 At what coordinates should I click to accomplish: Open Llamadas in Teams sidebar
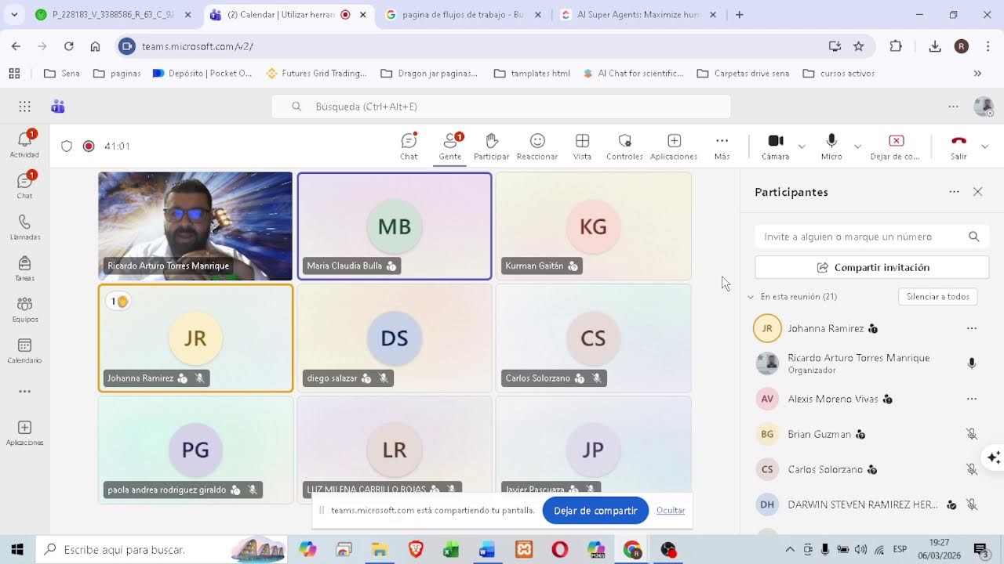pos(24,226)
